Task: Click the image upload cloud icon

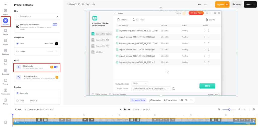Action: click(56, 51)
